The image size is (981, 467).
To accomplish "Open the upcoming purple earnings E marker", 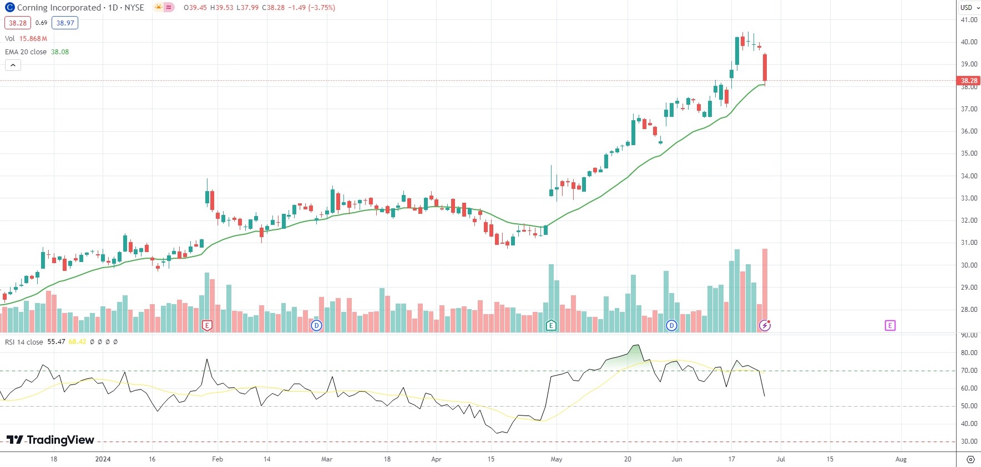I will (890, 326).
